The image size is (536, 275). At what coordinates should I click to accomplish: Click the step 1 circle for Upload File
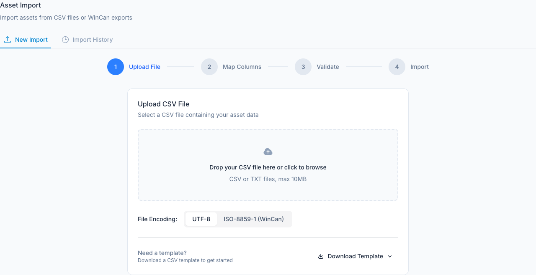pos(116,67)
